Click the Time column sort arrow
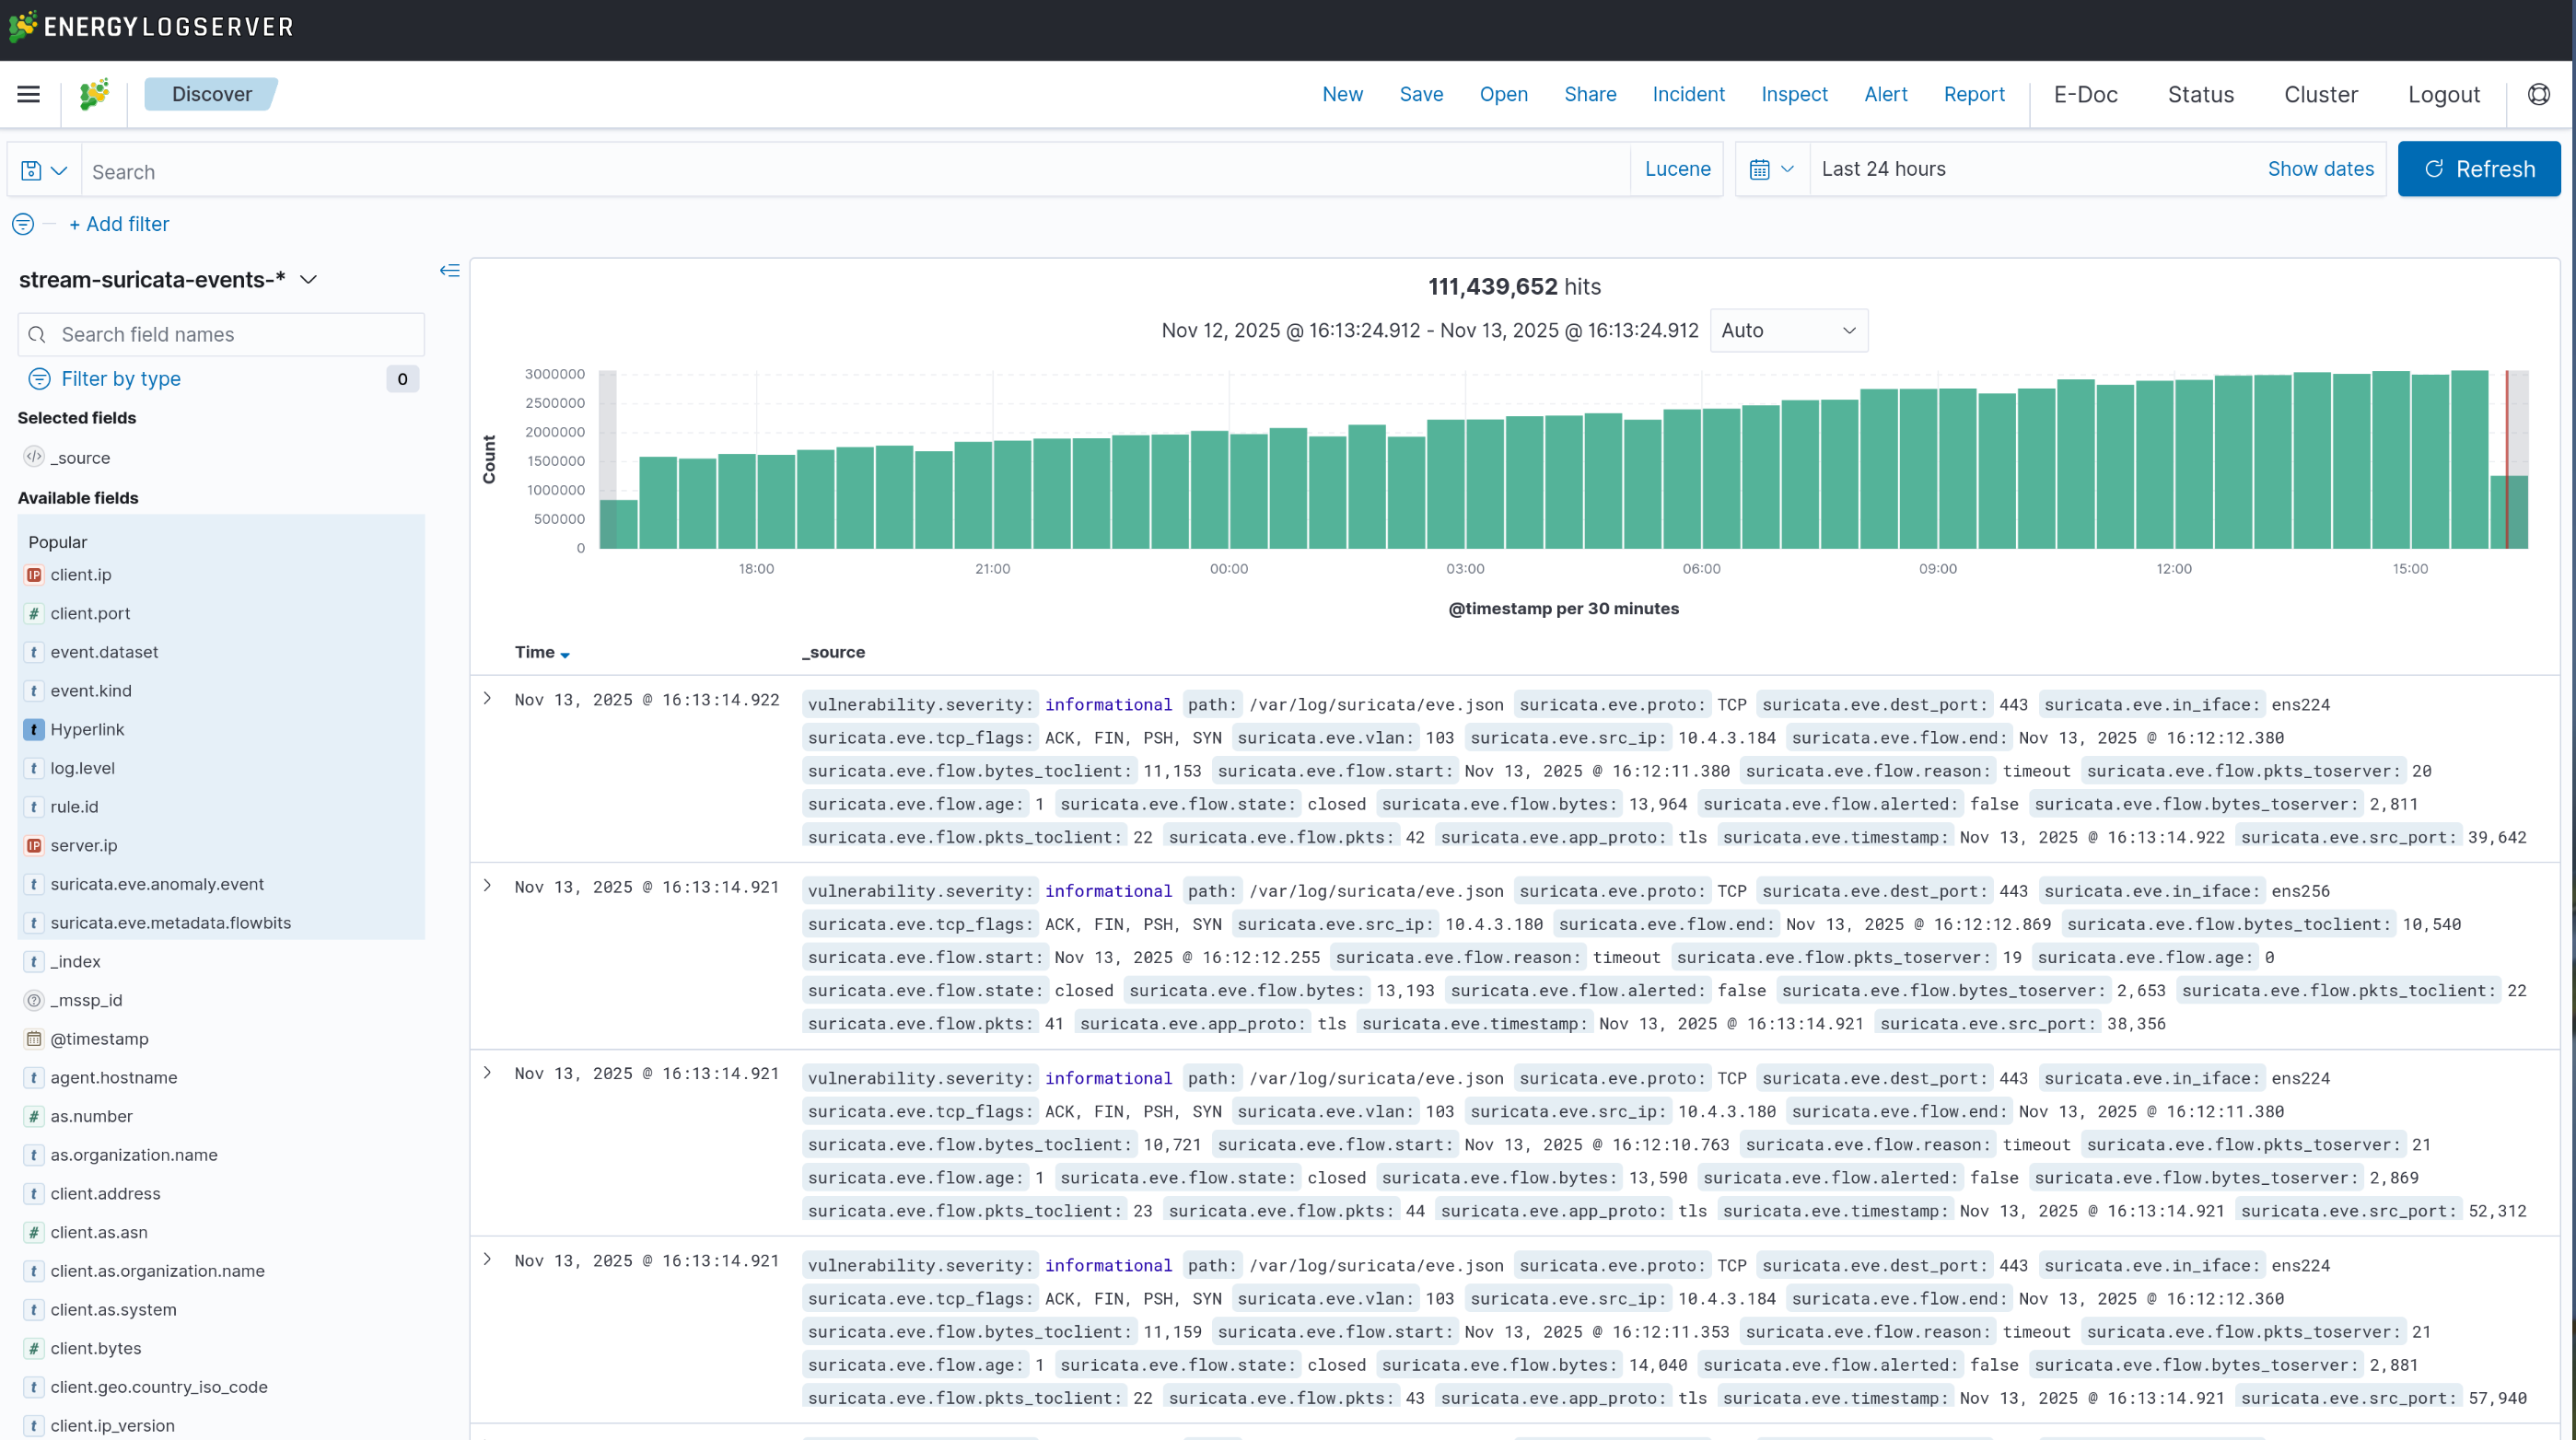This screenshot has height=1440, width=2576. click(x=565, y=655)
